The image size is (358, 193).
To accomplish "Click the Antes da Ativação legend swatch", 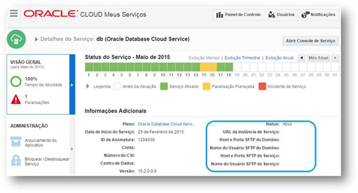I will (x=117, y=86).
